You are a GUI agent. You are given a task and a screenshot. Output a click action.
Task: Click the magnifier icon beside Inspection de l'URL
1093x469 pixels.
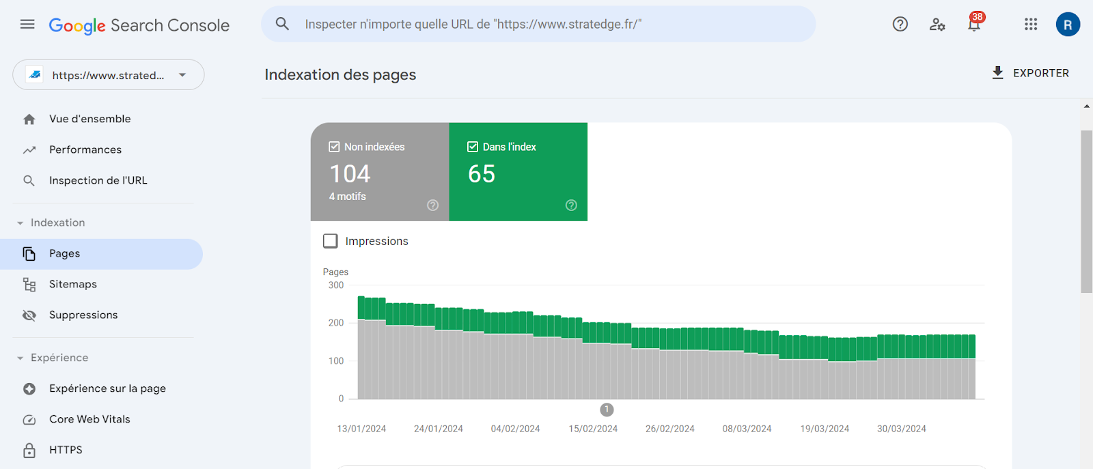point(29,181)
